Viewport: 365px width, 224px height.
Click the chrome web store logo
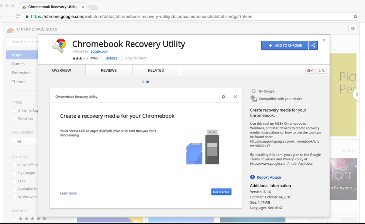coord(10,29)
